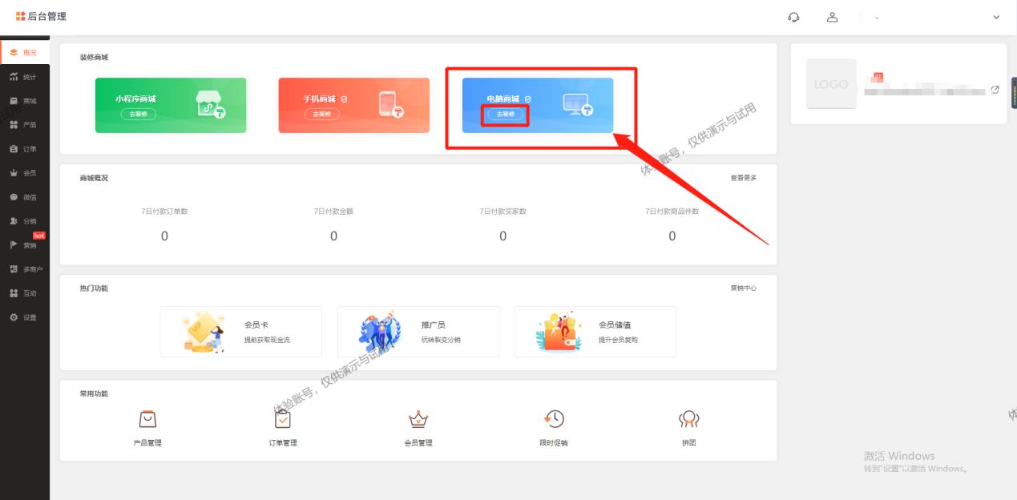1017x500 pixels.
Task: Open the headset customer service icon
Action: [x=793, y=16]
